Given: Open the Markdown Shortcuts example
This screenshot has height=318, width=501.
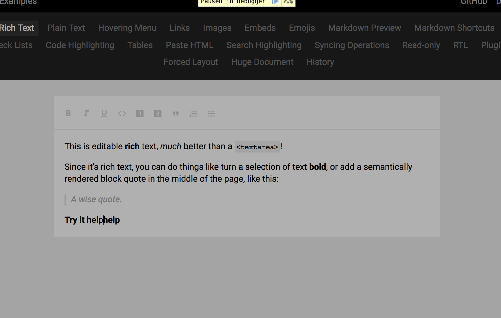Looking at the screenshot, I should pyautogui.click(x=454, y=28).
